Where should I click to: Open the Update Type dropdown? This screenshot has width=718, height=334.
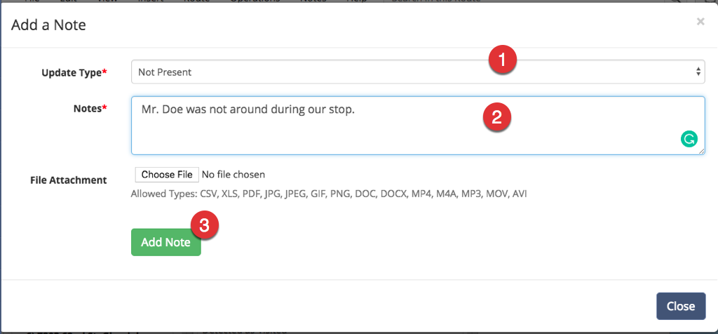pos(418,72)
